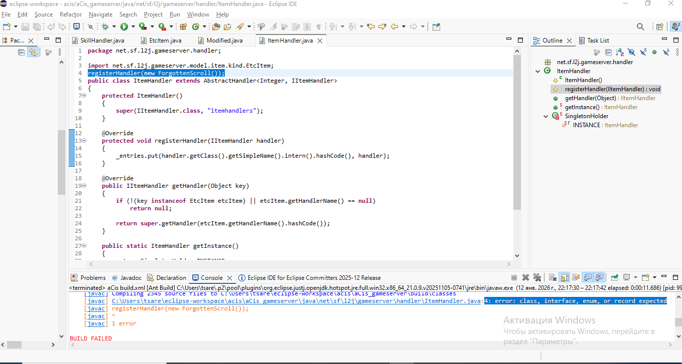The width and height of the screenshot is (682, 364).
Task: Collapse the ItemHandler class in Outline
Action: [x=537, y=71]
